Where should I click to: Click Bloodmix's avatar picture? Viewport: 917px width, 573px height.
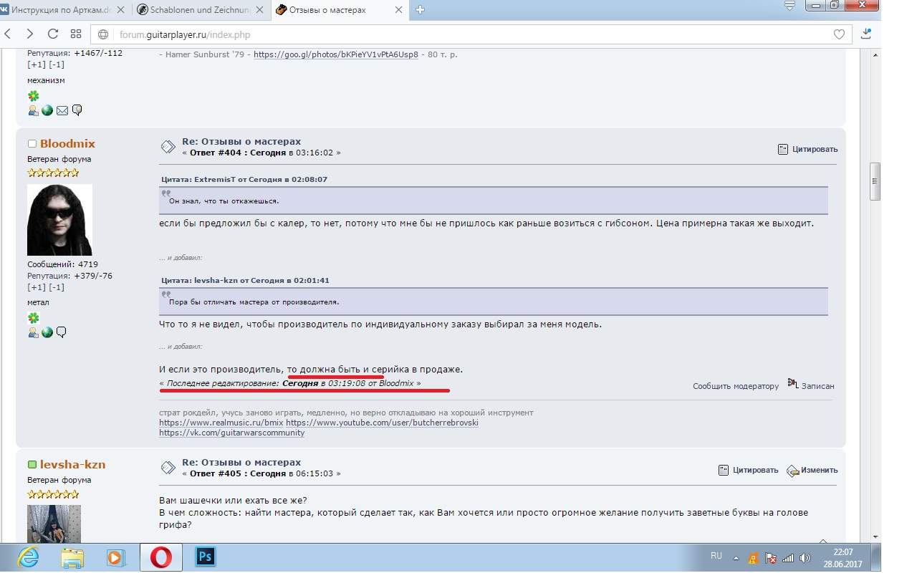[x=59, y=220]
